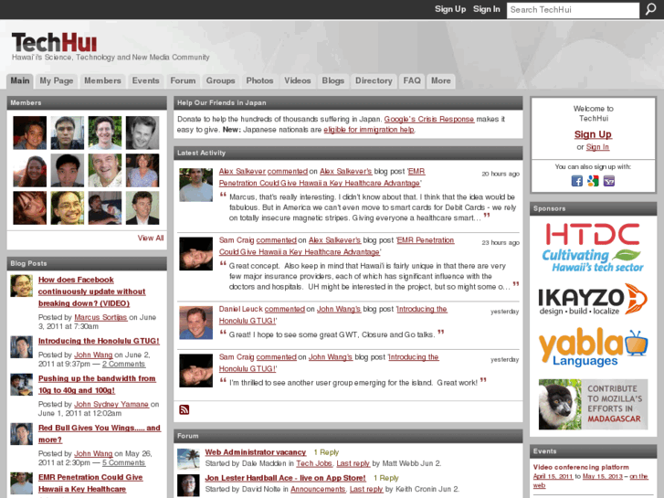The height and width of the screenshot is (498, 664).
Task: Open the Ikayzo sponsor logo
Action: click(593, 299)
